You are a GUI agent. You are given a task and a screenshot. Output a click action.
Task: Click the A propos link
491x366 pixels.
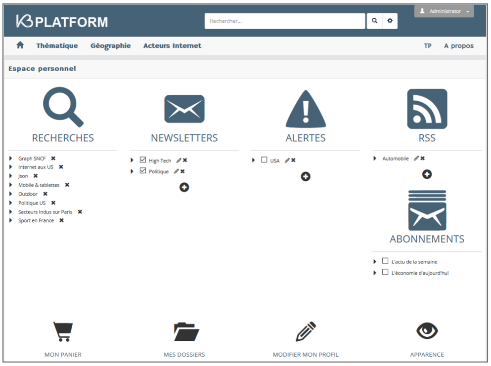tap(458, 46)
